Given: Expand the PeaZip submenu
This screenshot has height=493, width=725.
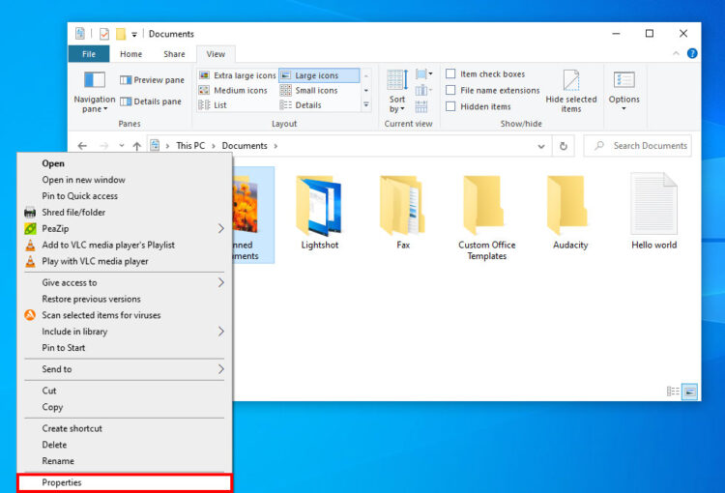Looking at the screenshot, I should 220,229.
